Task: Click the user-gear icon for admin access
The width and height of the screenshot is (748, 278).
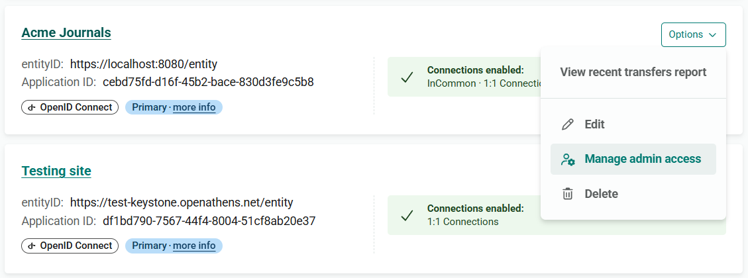Action: 568,160
